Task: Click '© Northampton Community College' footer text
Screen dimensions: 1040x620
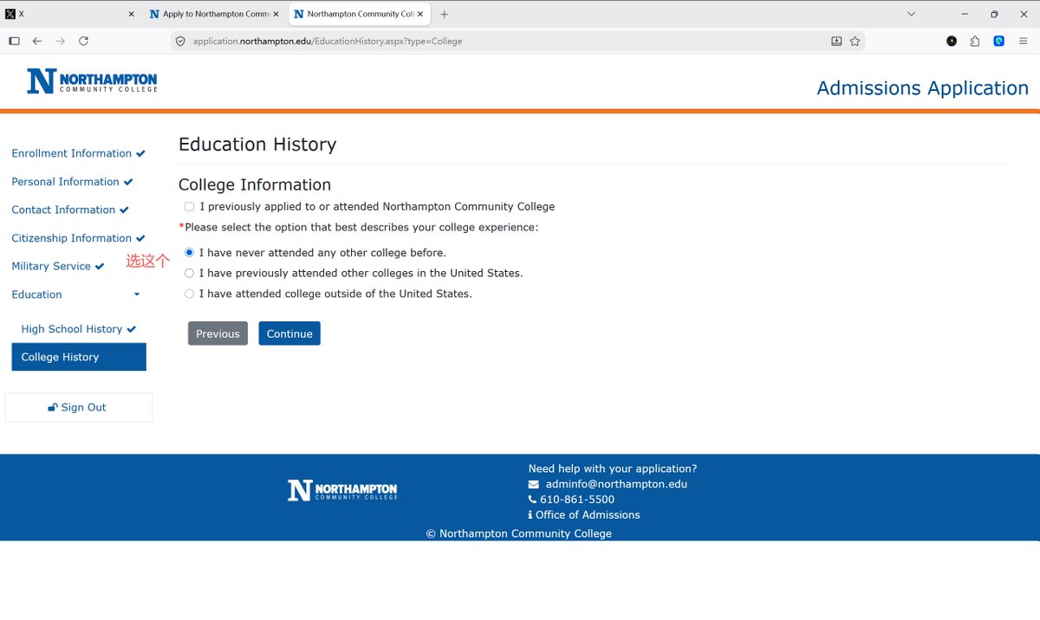Action: (x=519, y=533)
